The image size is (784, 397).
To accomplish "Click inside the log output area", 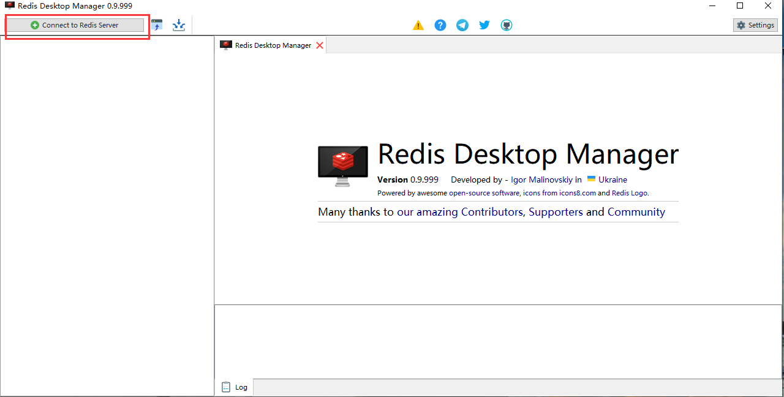I will click(x=499, y=341).
